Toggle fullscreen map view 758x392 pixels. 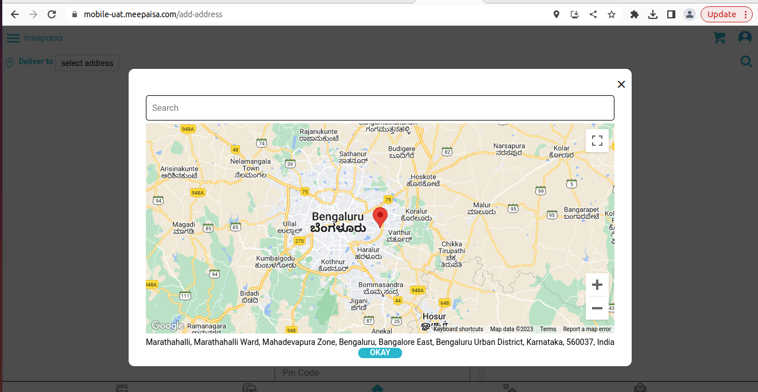click(x=597, y=141)
